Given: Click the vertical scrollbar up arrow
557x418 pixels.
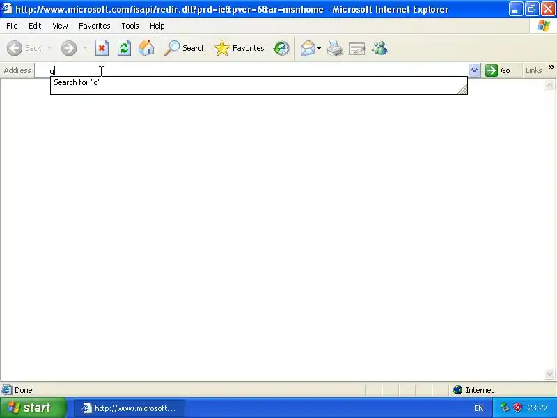Looking at the screenshot, I should pos(549,85).
